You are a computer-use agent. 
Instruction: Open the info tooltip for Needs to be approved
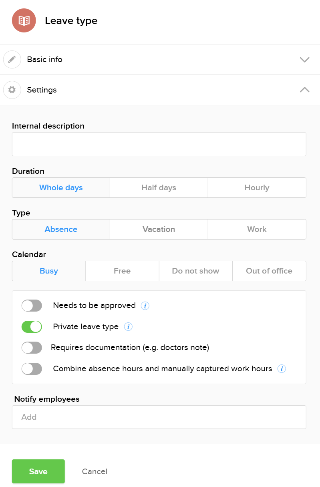[x=145, y=306]
